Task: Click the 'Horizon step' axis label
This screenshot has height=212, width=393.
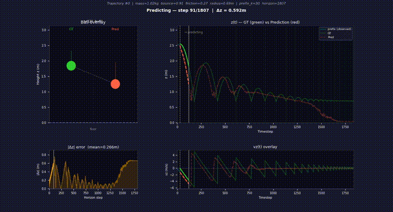Action: 93,197
